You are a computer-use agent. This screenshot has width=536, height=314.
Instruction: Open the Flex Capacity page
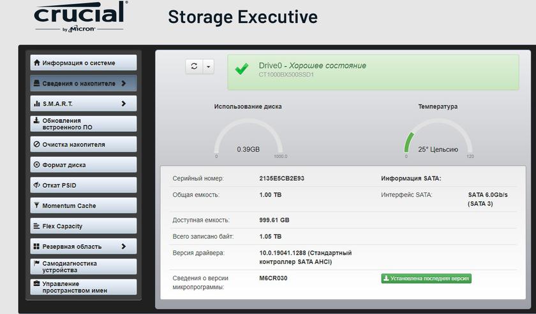pos(83,226)
